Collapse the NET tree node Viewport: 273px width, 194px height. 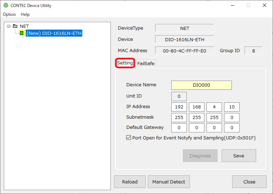[x=9, y=26]
